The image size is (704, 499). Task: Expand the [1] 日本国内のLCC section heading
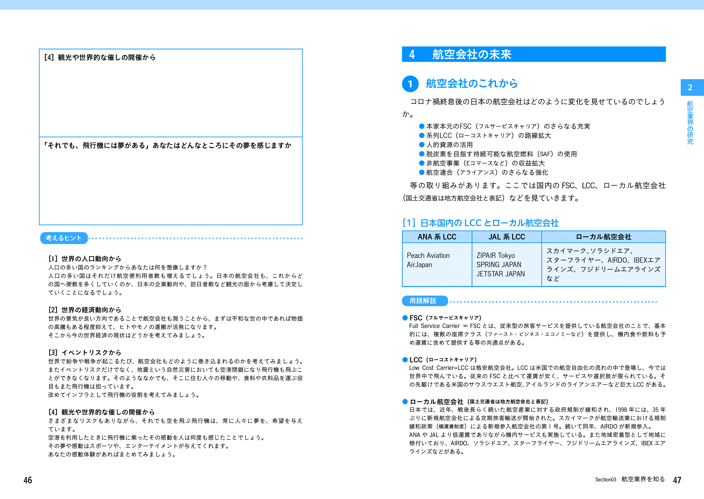[481, 223]
